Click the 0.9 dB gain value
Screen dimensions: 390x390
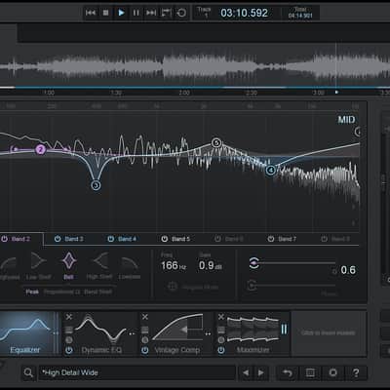pyautogui.click(x=211, y=266)
